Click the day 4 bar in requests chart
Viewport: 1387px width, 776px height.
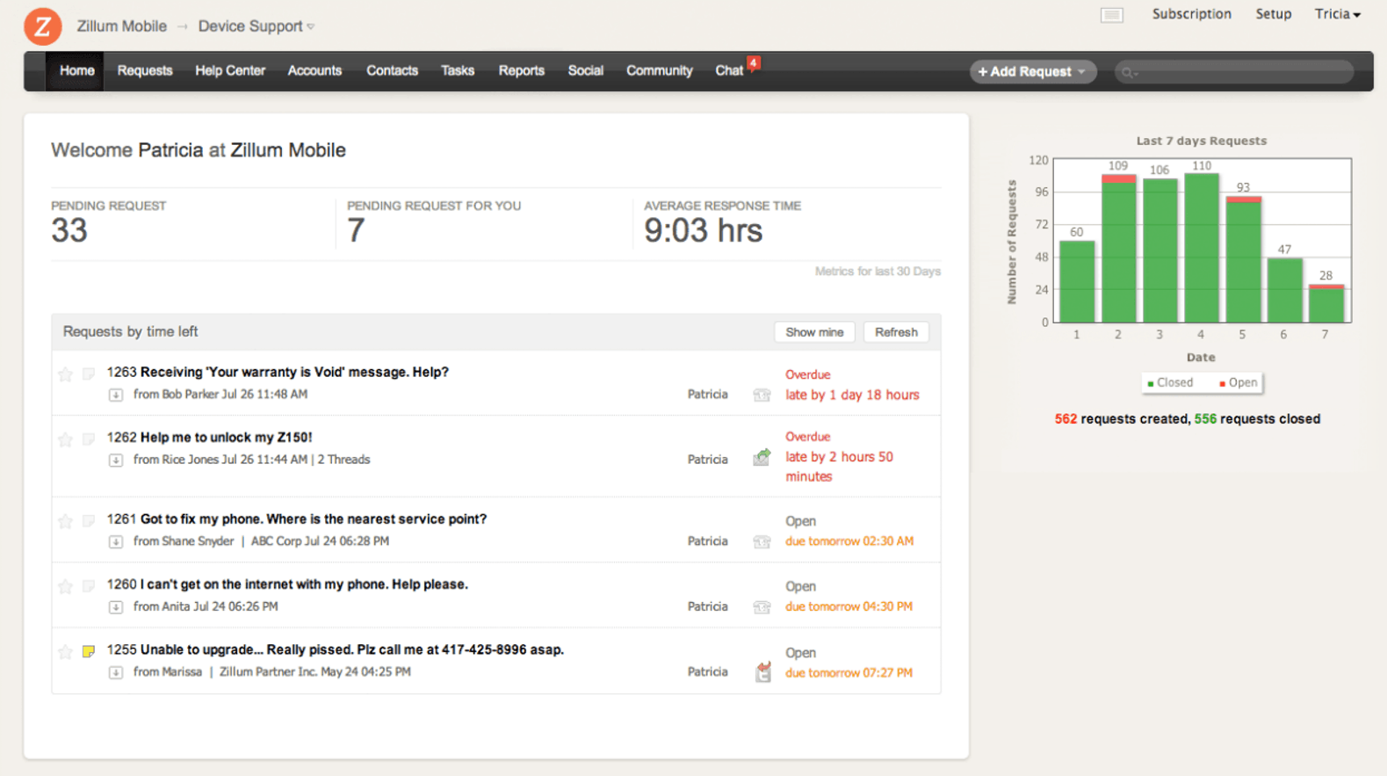[x=1201, y=248]
